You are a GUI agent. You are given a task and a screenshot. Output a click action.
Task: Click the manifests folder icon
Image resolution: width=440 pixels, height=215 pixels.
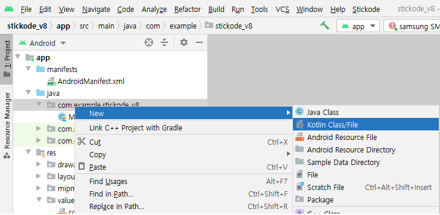click(x=40, y=69)
